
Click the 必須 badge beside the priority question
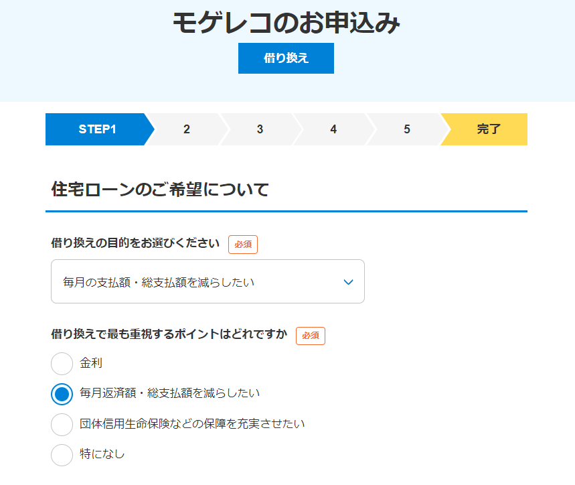(311, 336)
